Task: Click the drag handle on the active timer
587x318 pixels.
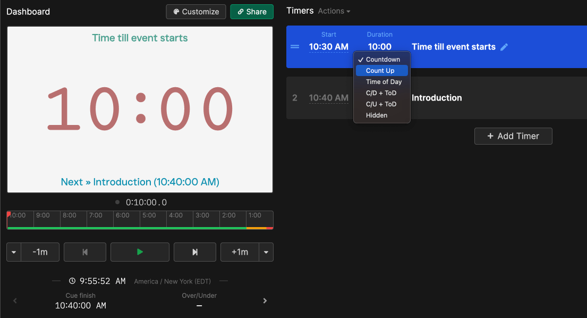Action: click(295, 47)
